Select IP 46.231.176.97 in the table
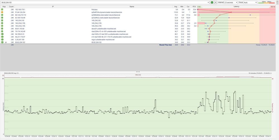The image size is (279, 140). point(20,37)
